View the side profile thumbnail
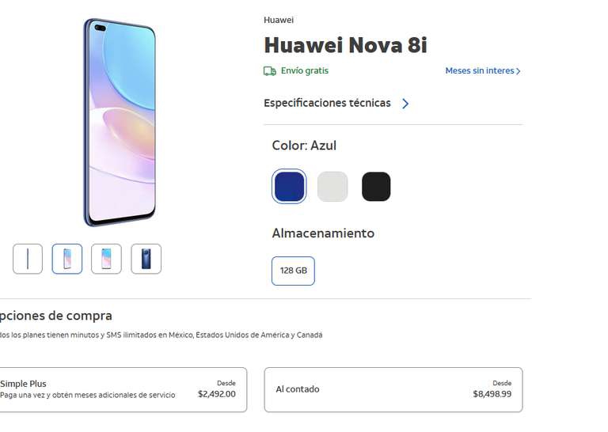 28,259
